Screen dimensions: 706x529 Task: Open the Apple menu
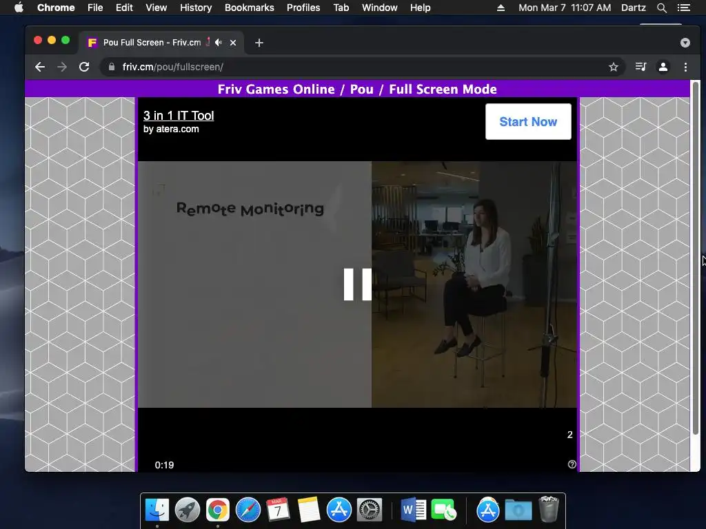click(19, 8)
